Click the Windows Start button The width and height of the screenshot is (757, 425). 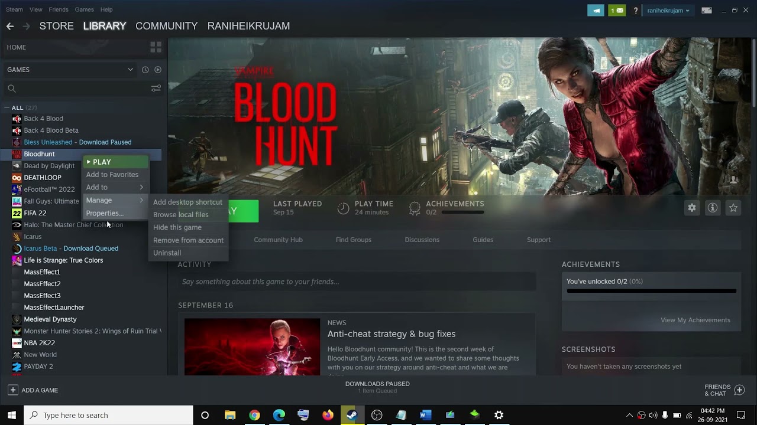[11, 415]
